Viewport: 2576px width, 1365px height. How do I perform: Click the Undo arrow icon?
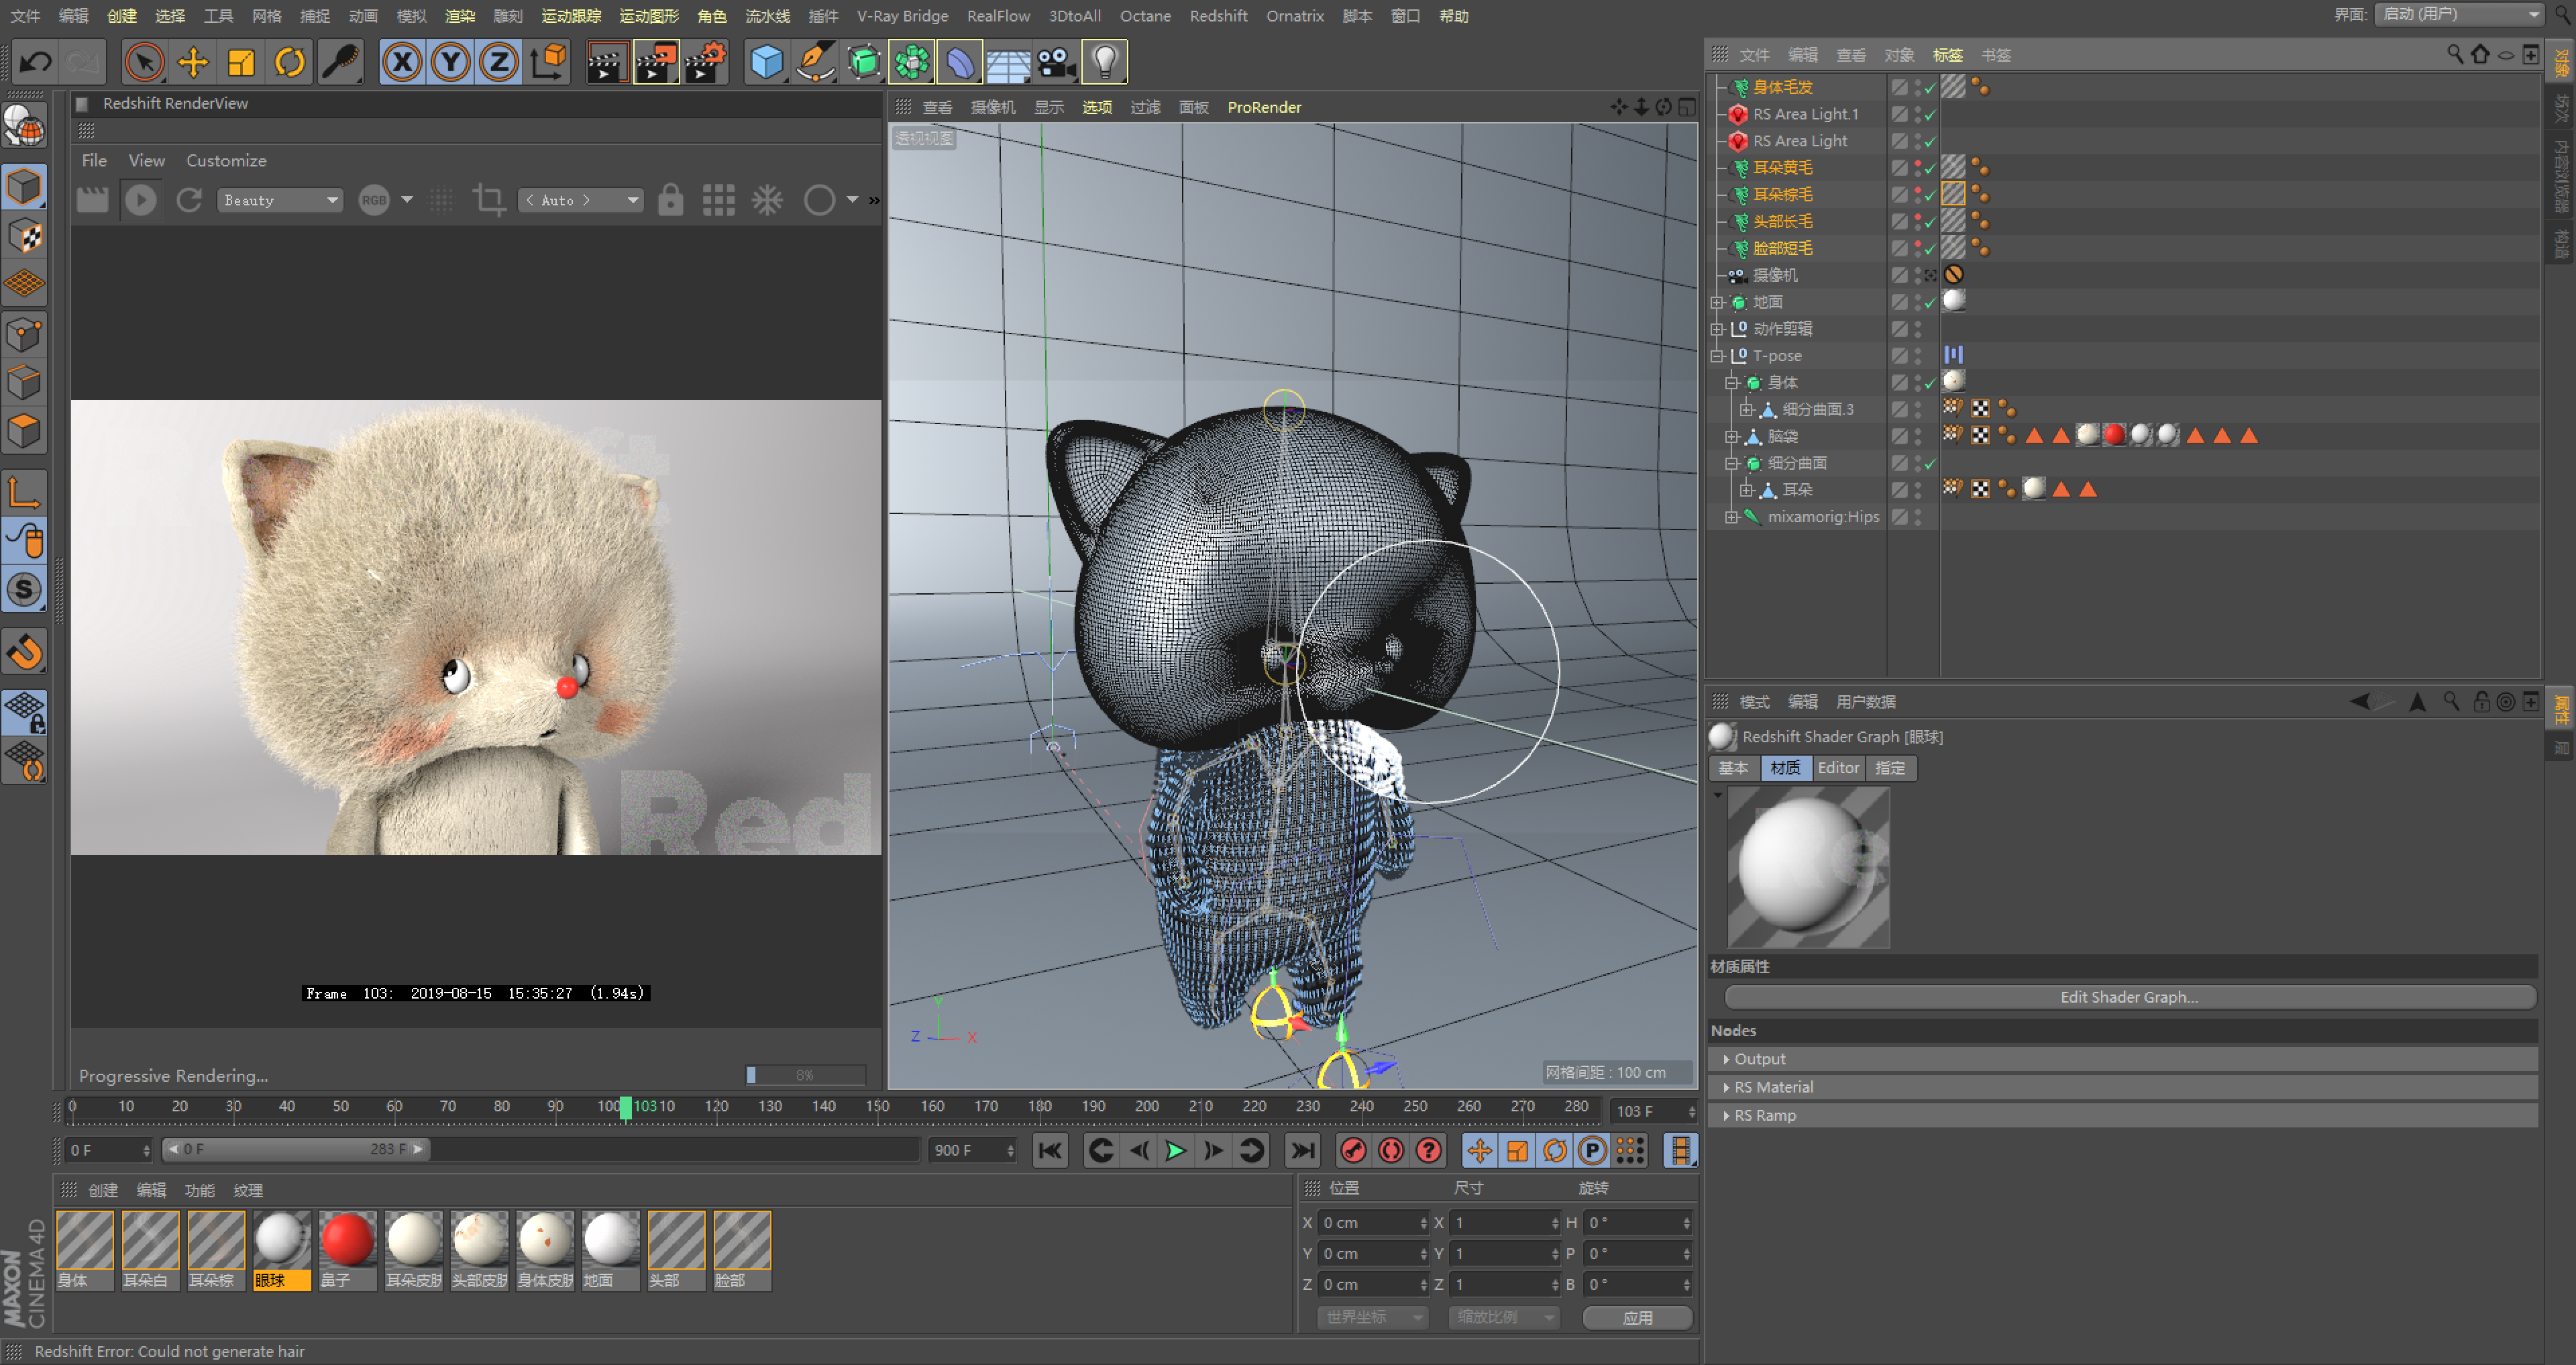point(36,62)
